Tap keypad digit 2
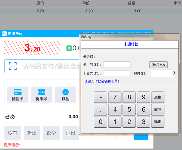182x150 pixels. click(x=129, y=122)
